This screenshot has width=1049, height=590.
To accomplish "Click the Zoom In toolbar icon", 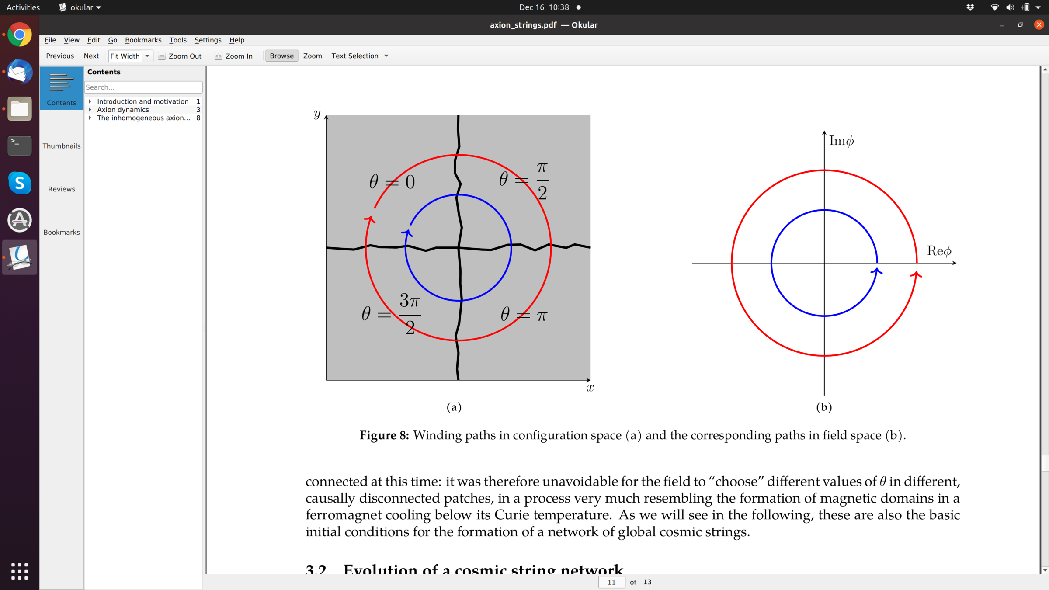I will (x=219, y=56).
